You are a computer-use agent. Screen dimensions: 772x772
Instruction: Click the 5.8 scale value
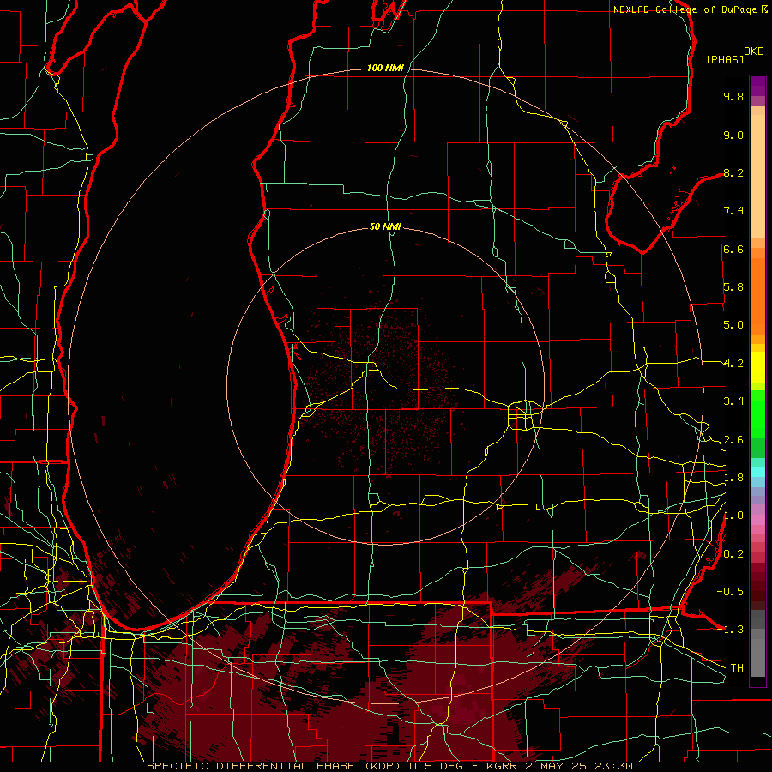click(733, 287)
